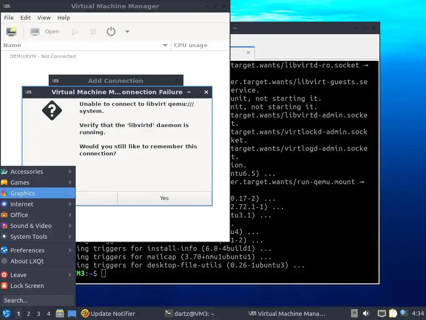Click the Accessories category icon
Screen dimensions: 426x320
click(4, 172)
